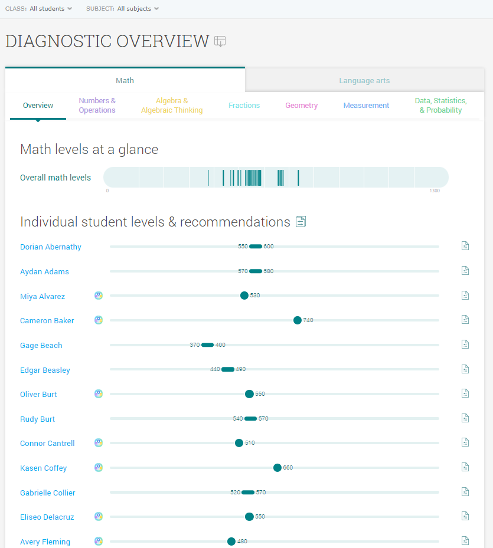This screenshot has width=493, height=548.
Task: Switch to the Language arts tab
Action: (364, 80)
